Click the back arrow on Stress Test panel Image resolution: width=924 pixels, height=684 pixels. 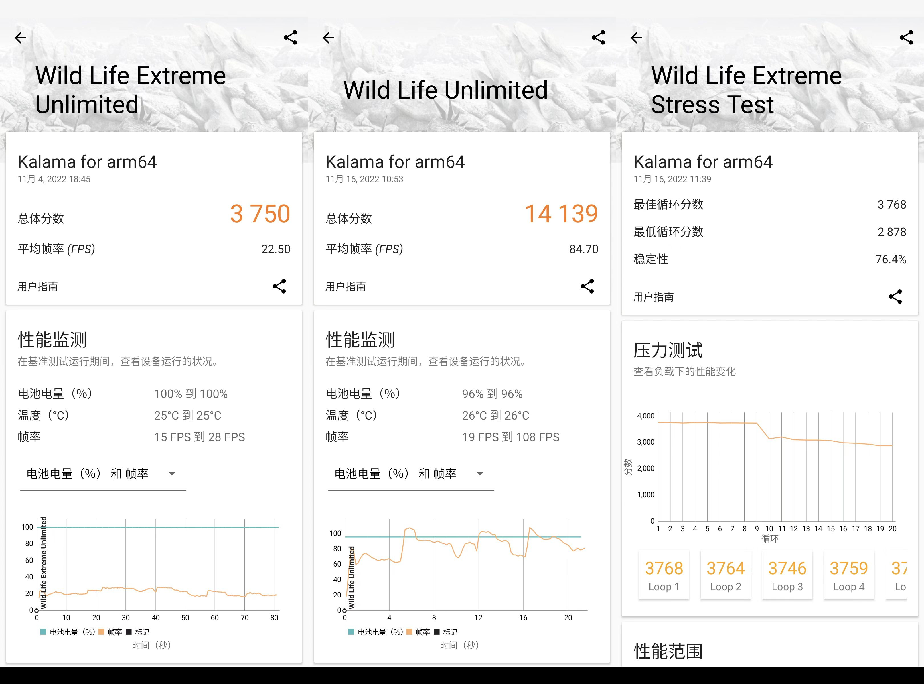point(636,38)
